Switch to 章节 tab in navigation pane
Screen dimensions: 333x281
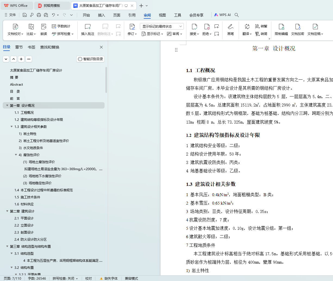pyautogui.click(x=19, y=47)
